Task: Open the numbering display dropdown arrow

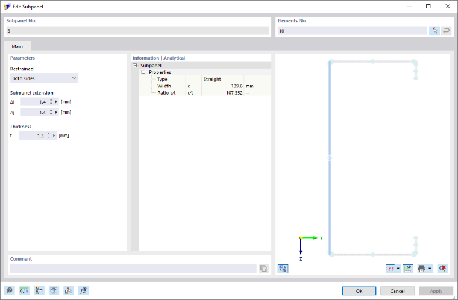Action: (x=398, y=269)
